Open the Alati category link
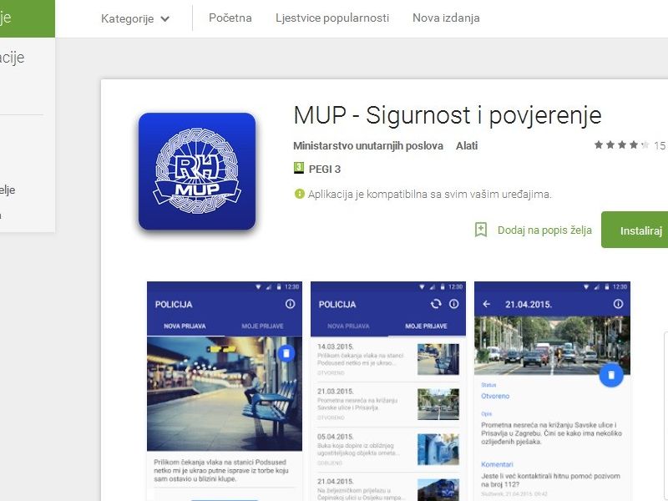The width and height of the screenshot is (668, 501). (467, 145)
